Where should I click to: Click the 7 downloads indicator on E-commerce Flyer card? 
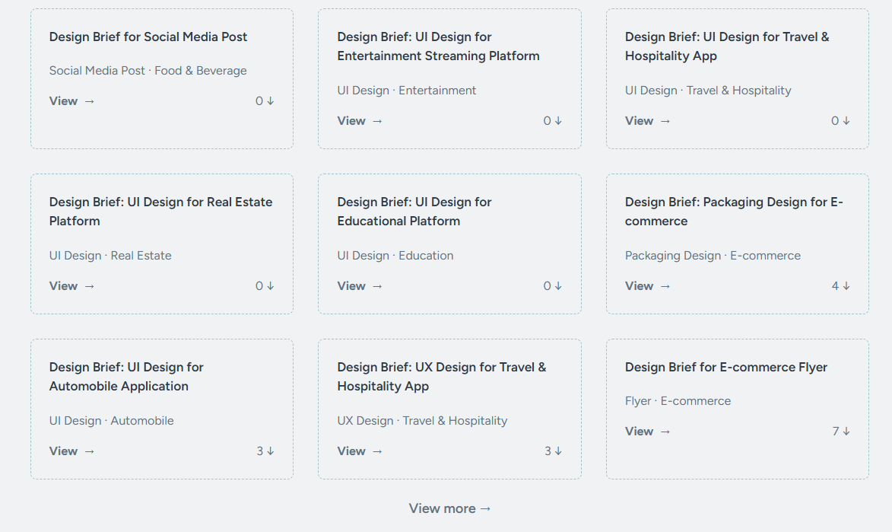[840, 432]
